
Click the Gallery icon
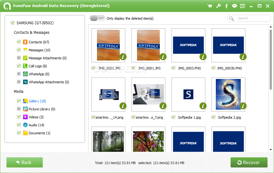click(25, 101)
